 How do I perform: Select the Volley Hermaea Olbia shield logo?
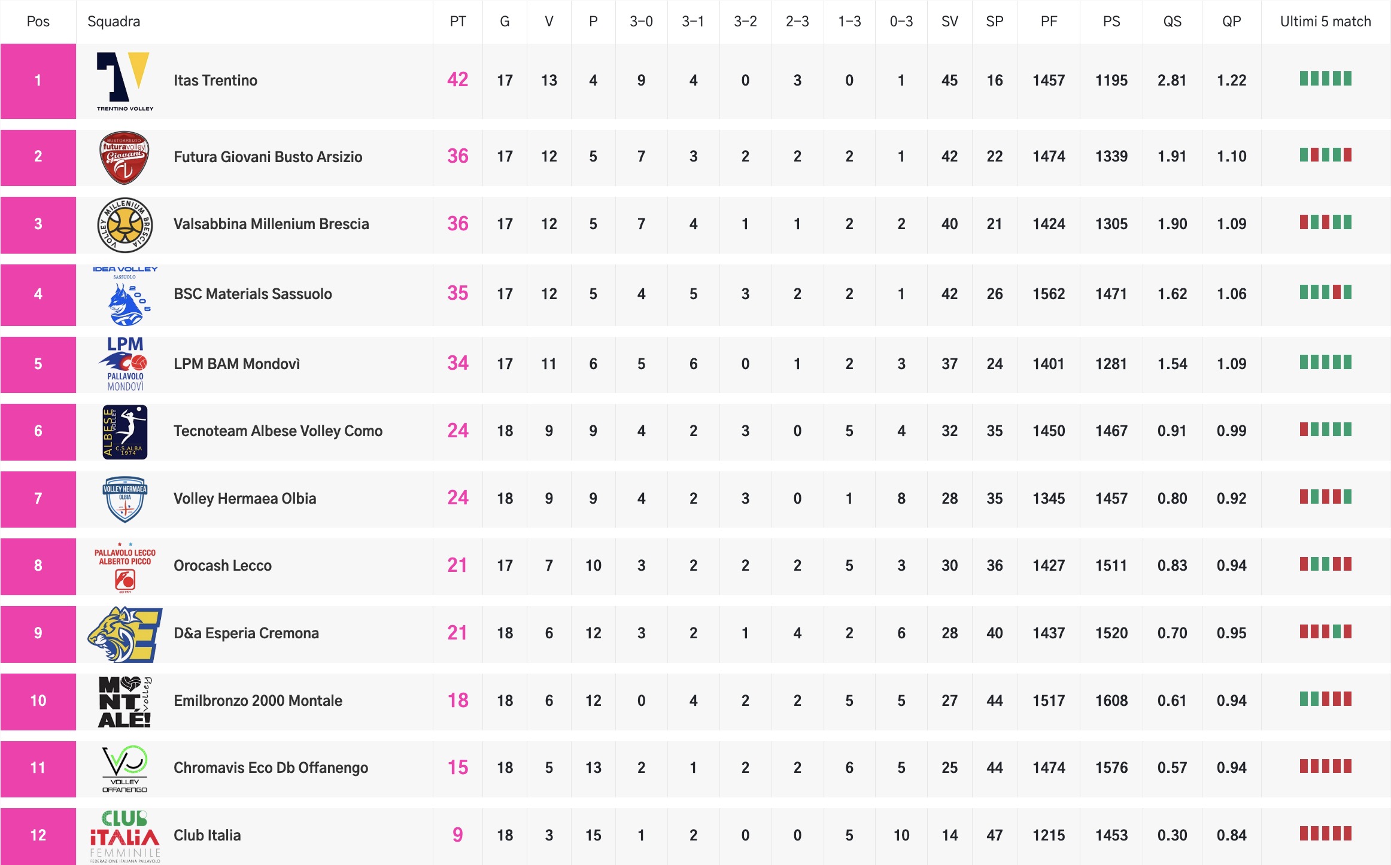tap(124, 499)
